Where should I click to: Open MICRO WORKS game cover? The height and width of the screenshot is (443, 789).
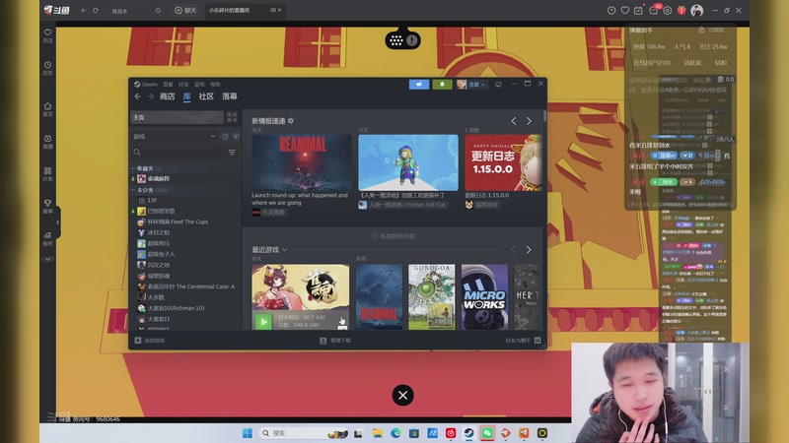tap(484, 297)
